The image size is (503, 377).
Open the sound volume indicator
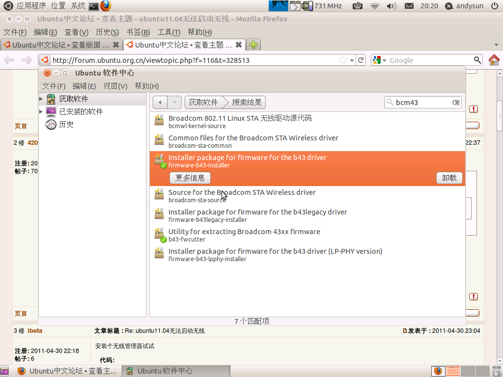[x=391, y=6]
